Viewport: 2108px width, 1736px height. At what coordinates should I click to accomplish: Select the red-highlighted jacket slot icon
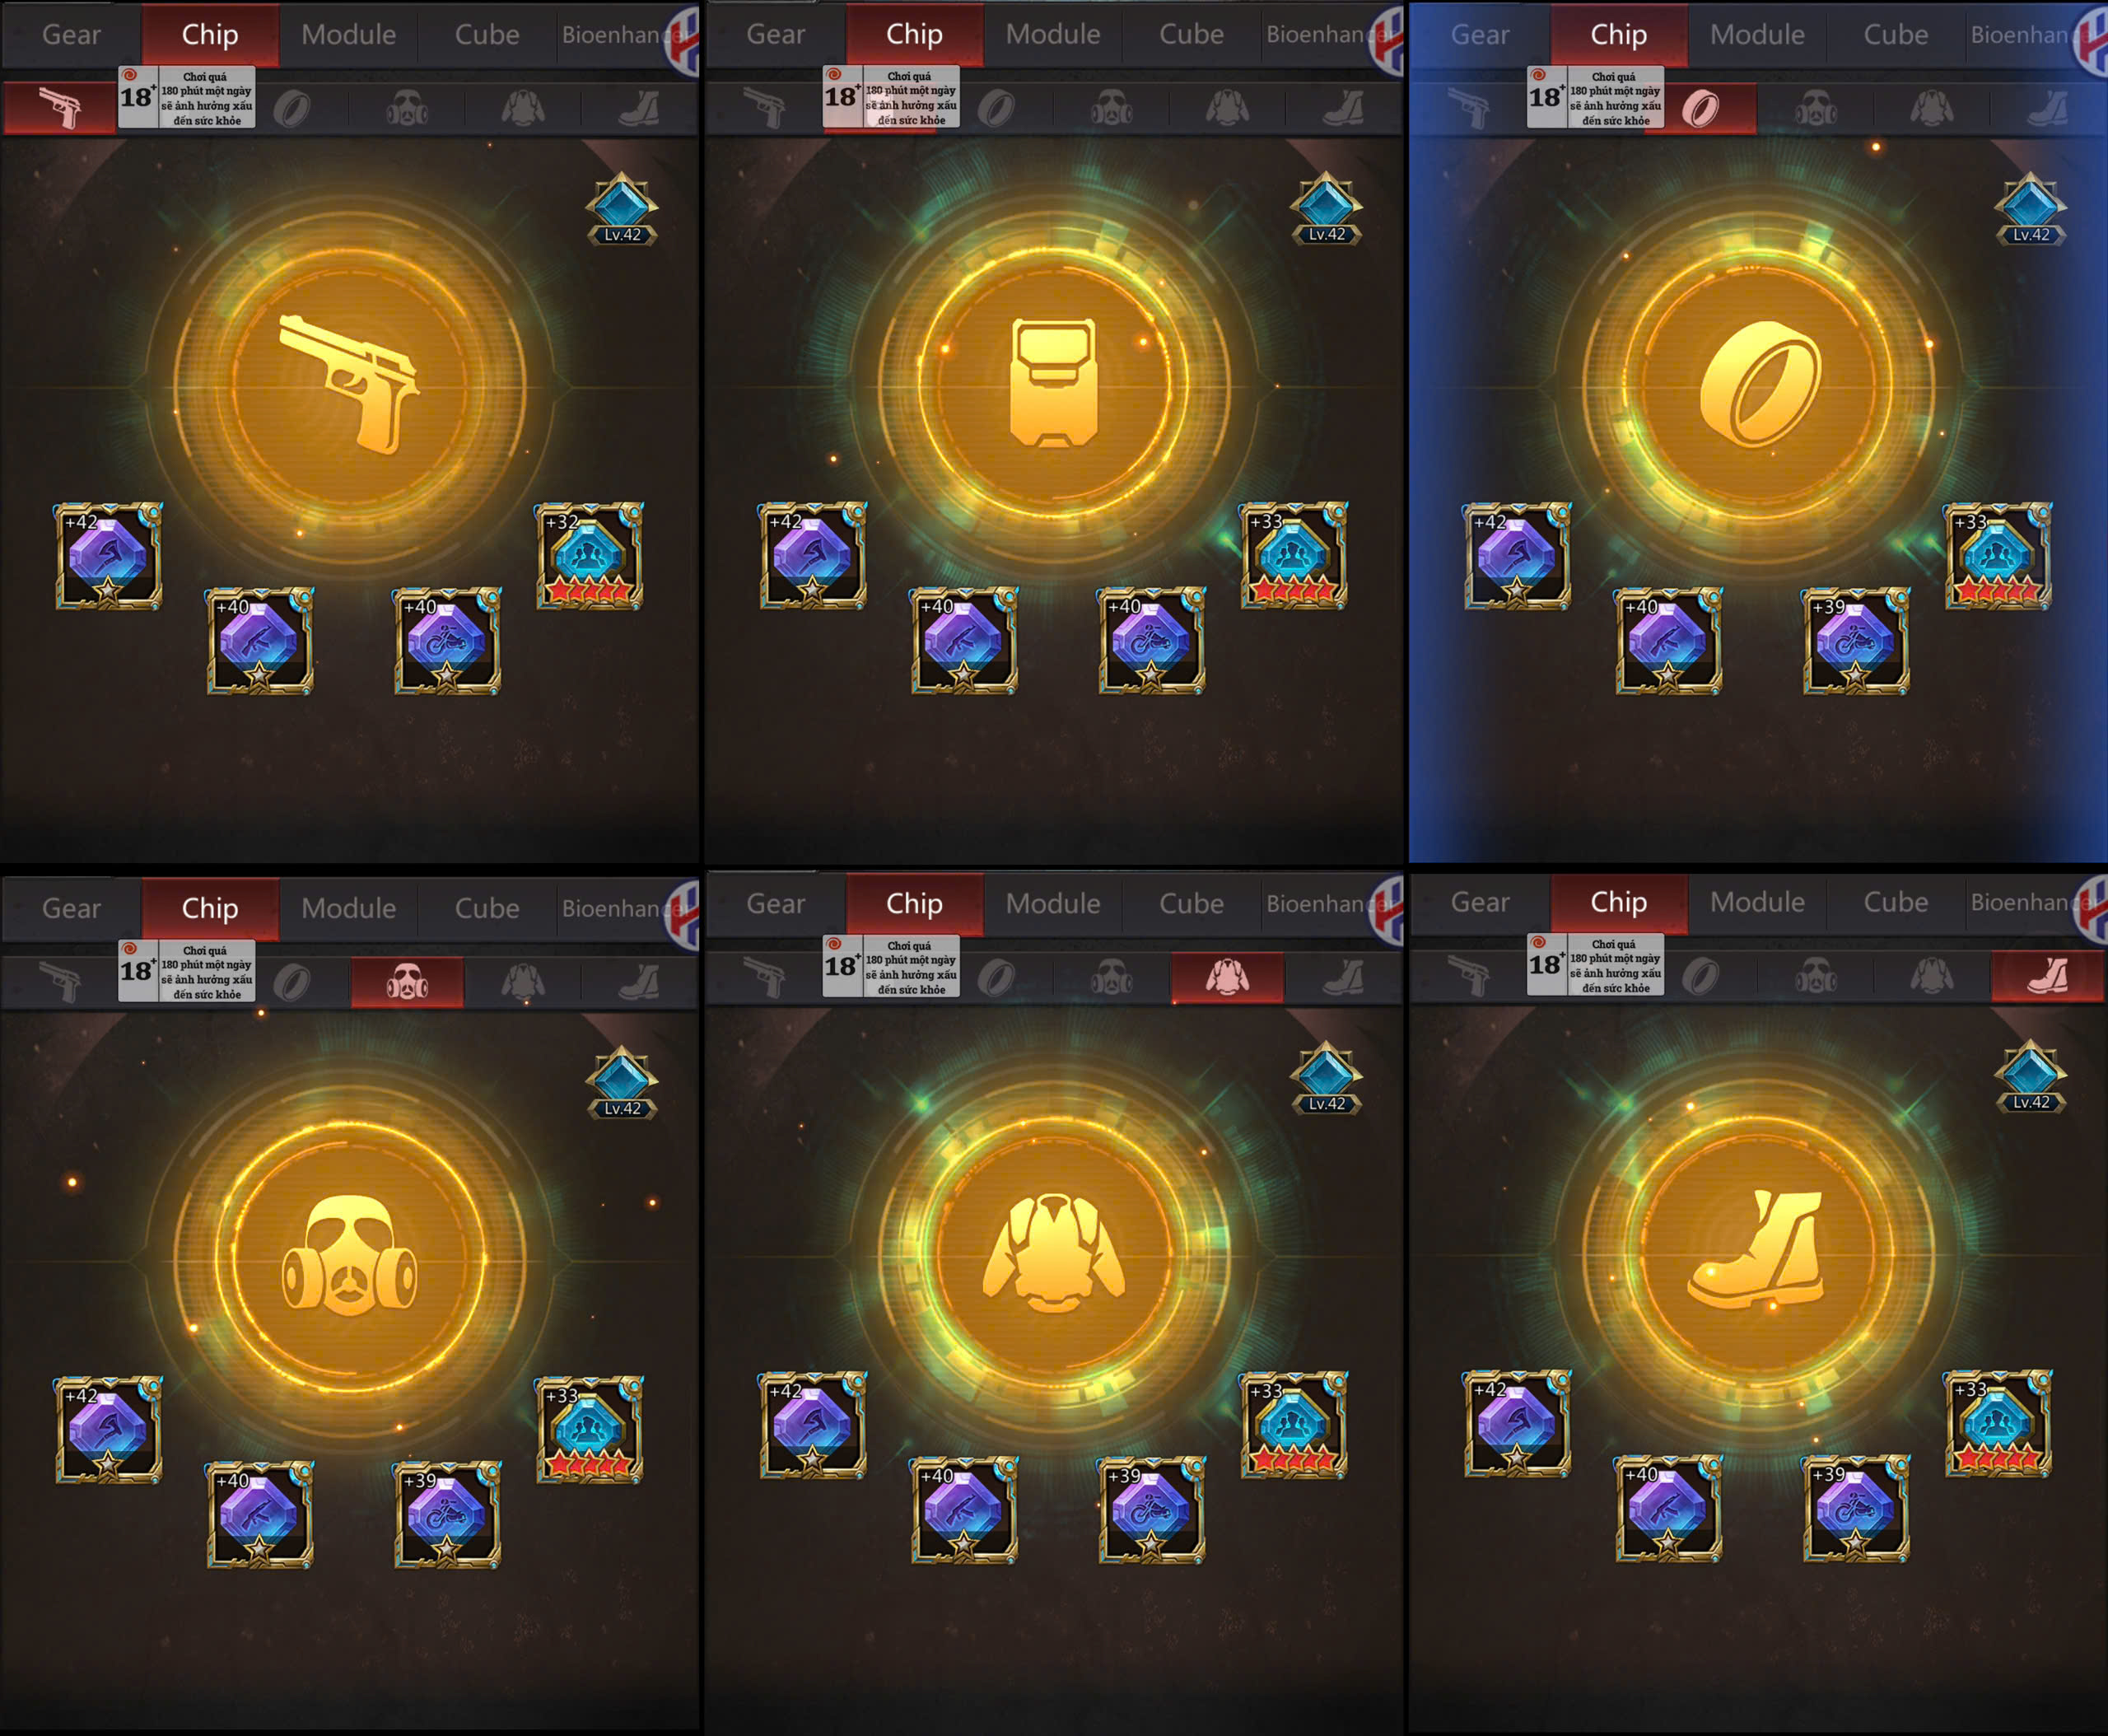point(1227,977)
